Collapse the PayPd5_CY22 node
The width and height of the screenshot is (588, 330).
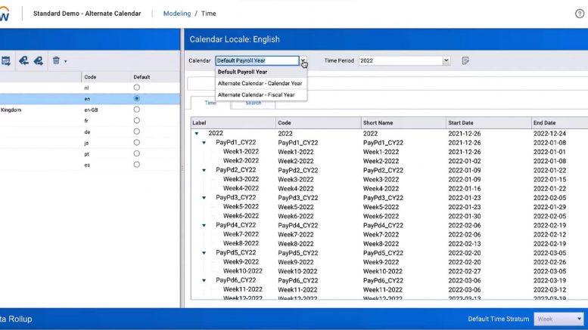(204, 253)
